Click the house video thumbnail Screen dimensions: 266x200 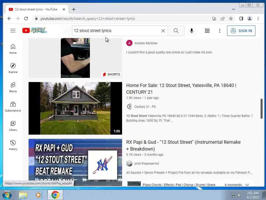(75, 108)
